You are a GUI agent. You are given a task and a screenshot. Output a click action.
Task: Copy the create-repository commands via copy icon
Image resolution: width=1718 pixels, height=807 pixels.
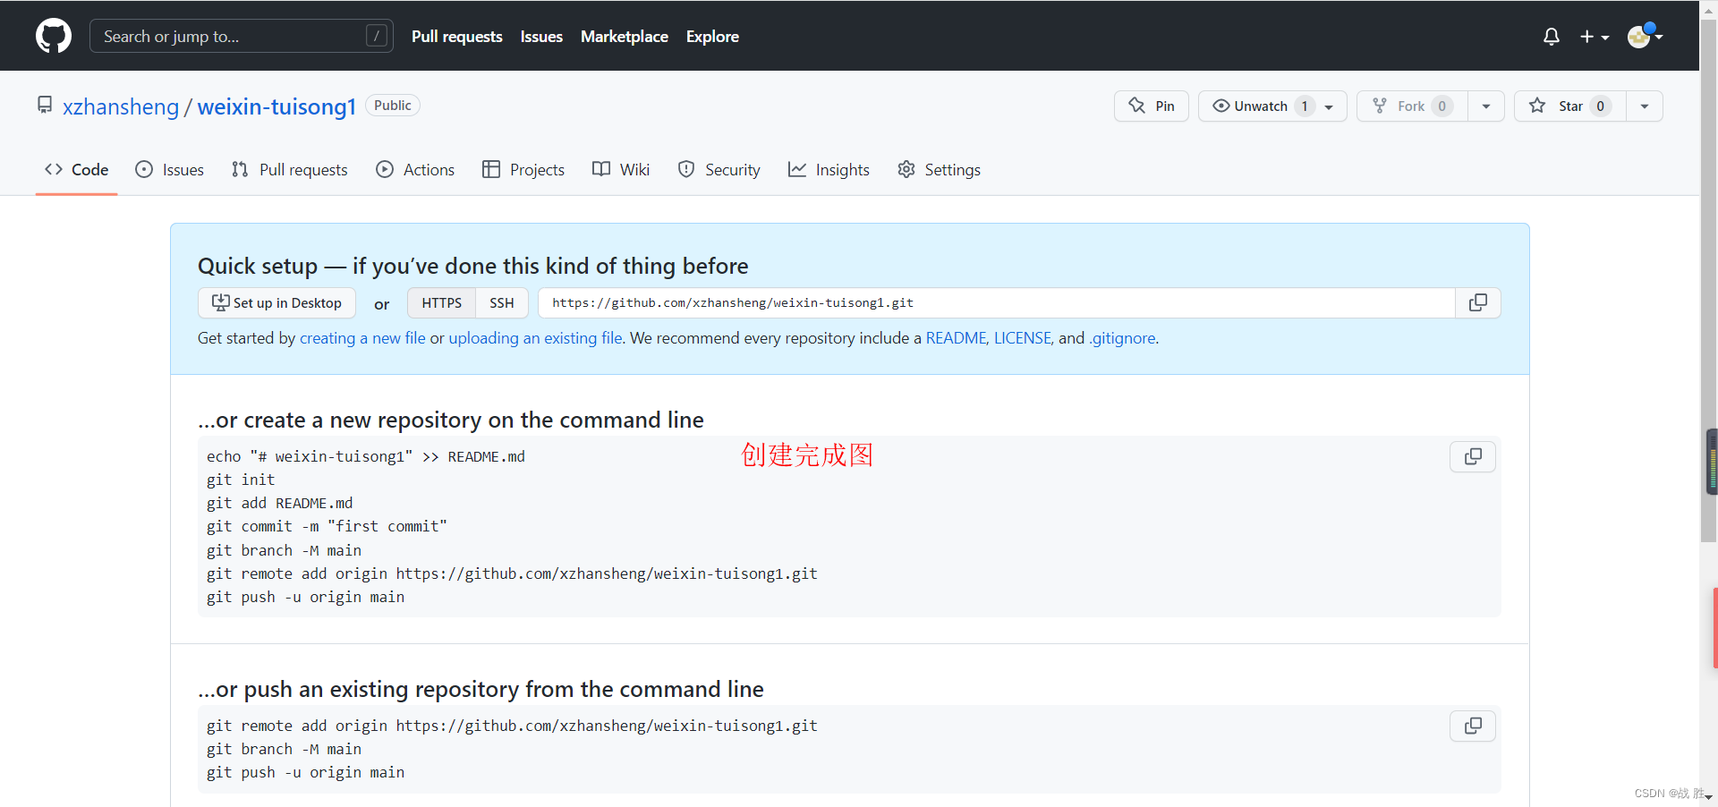point(1473,456)
